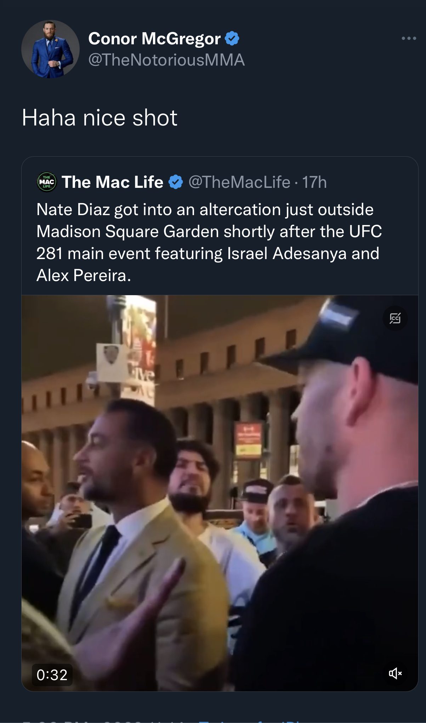426x723 pixels.
Task: Open Conor McGregor's profile picture
Action: [50, 49]
